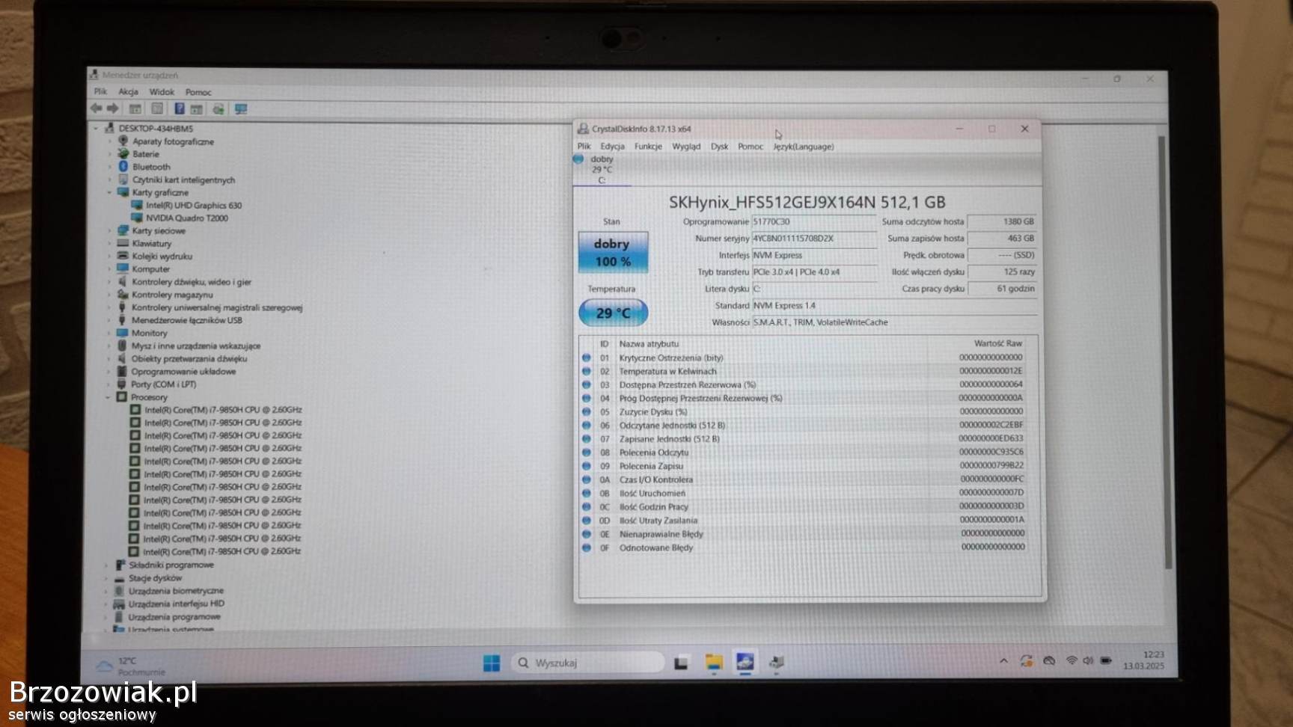Expand the Karty sieciowe category
This screenshot has height=727, width=1293.
coord(109,230)
